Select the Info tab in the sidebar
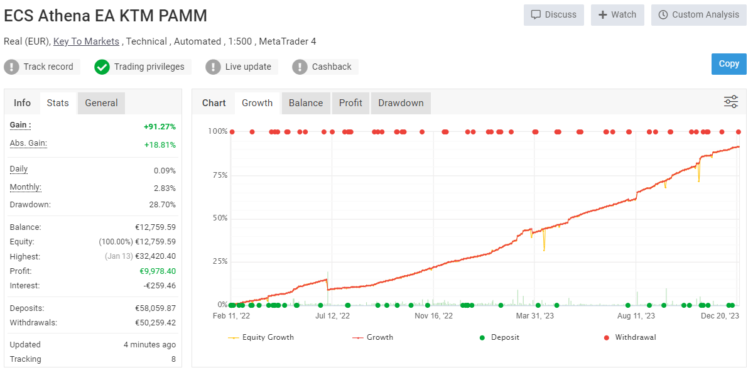 pyautogui.click(x=22, y=102)
